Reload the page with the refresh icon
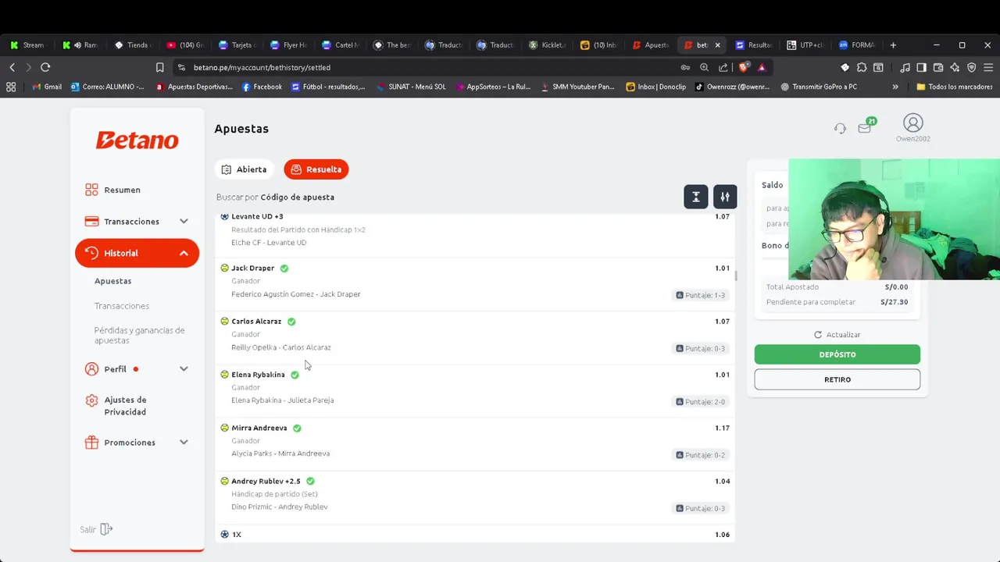Screen dimensions: 1000x562 pyautogui.click(x=45, y=67)
